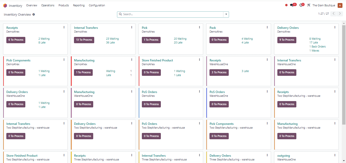This screenshot has height=163, width=346.
Task: Expand the search options dropdown toggle
Action: tap(226, 14)
